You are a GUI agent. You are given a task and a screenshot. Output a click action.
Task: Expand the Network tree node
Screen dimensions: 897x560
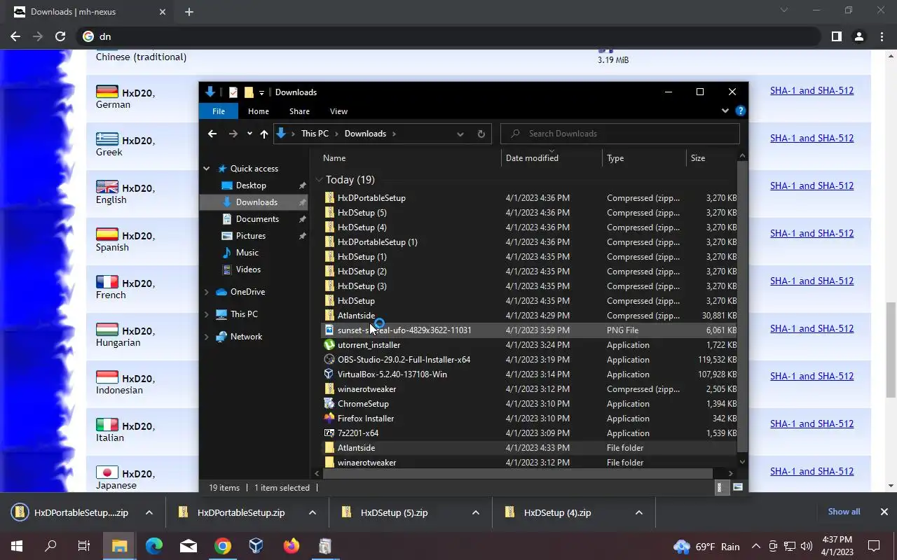coord(207,337)
